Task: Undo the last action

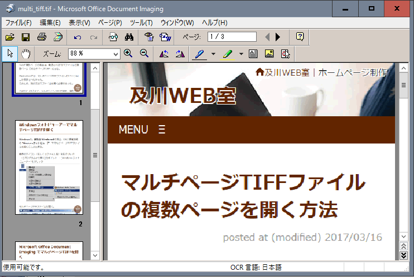Action: pos(78,37)
